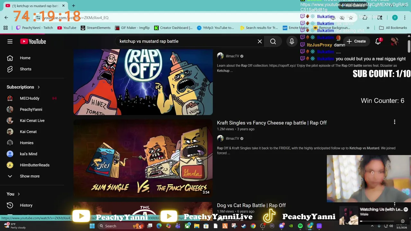Image resolution: width=411 pixels, height=231 pixels.
Task: Open Discord from the taskbar
Action: click(282, 226)
